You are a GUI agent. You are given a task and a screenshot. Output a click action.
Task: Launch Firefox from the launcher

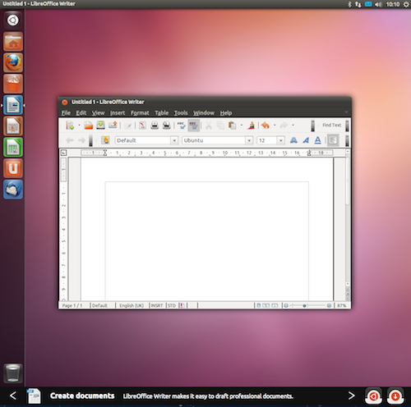coord(13,62)
